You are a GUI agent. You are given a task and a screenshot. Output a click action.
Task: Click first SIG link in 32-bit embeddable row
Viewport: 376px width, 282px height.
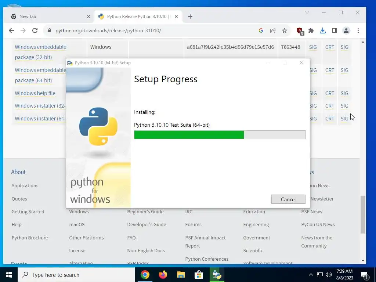click(x=313, y=47)
